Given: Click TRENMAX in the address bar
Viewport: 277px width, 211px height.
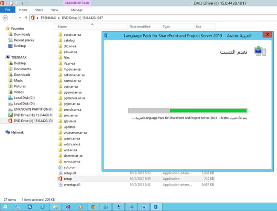Looking at the screenshot, I should coord(48,18).
